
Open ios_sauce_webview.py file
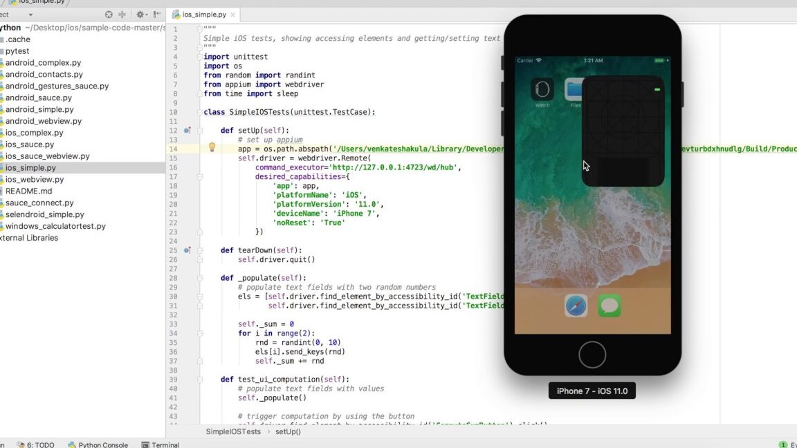pos(47,156)
